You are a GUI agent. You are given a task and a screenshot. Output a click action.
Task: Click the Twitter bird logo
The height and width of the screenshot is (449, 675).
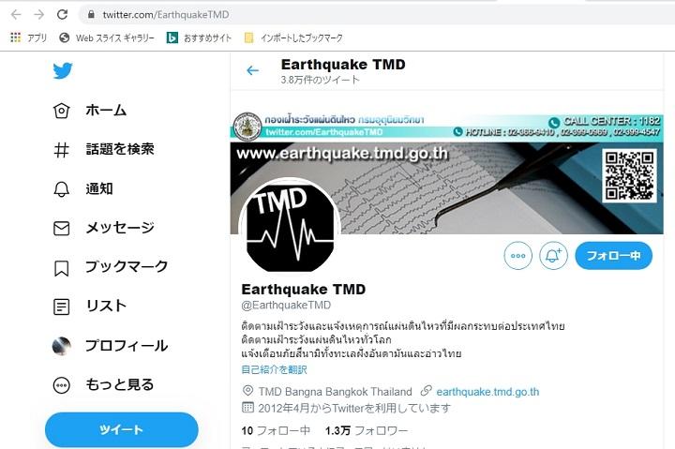(63, 71)
